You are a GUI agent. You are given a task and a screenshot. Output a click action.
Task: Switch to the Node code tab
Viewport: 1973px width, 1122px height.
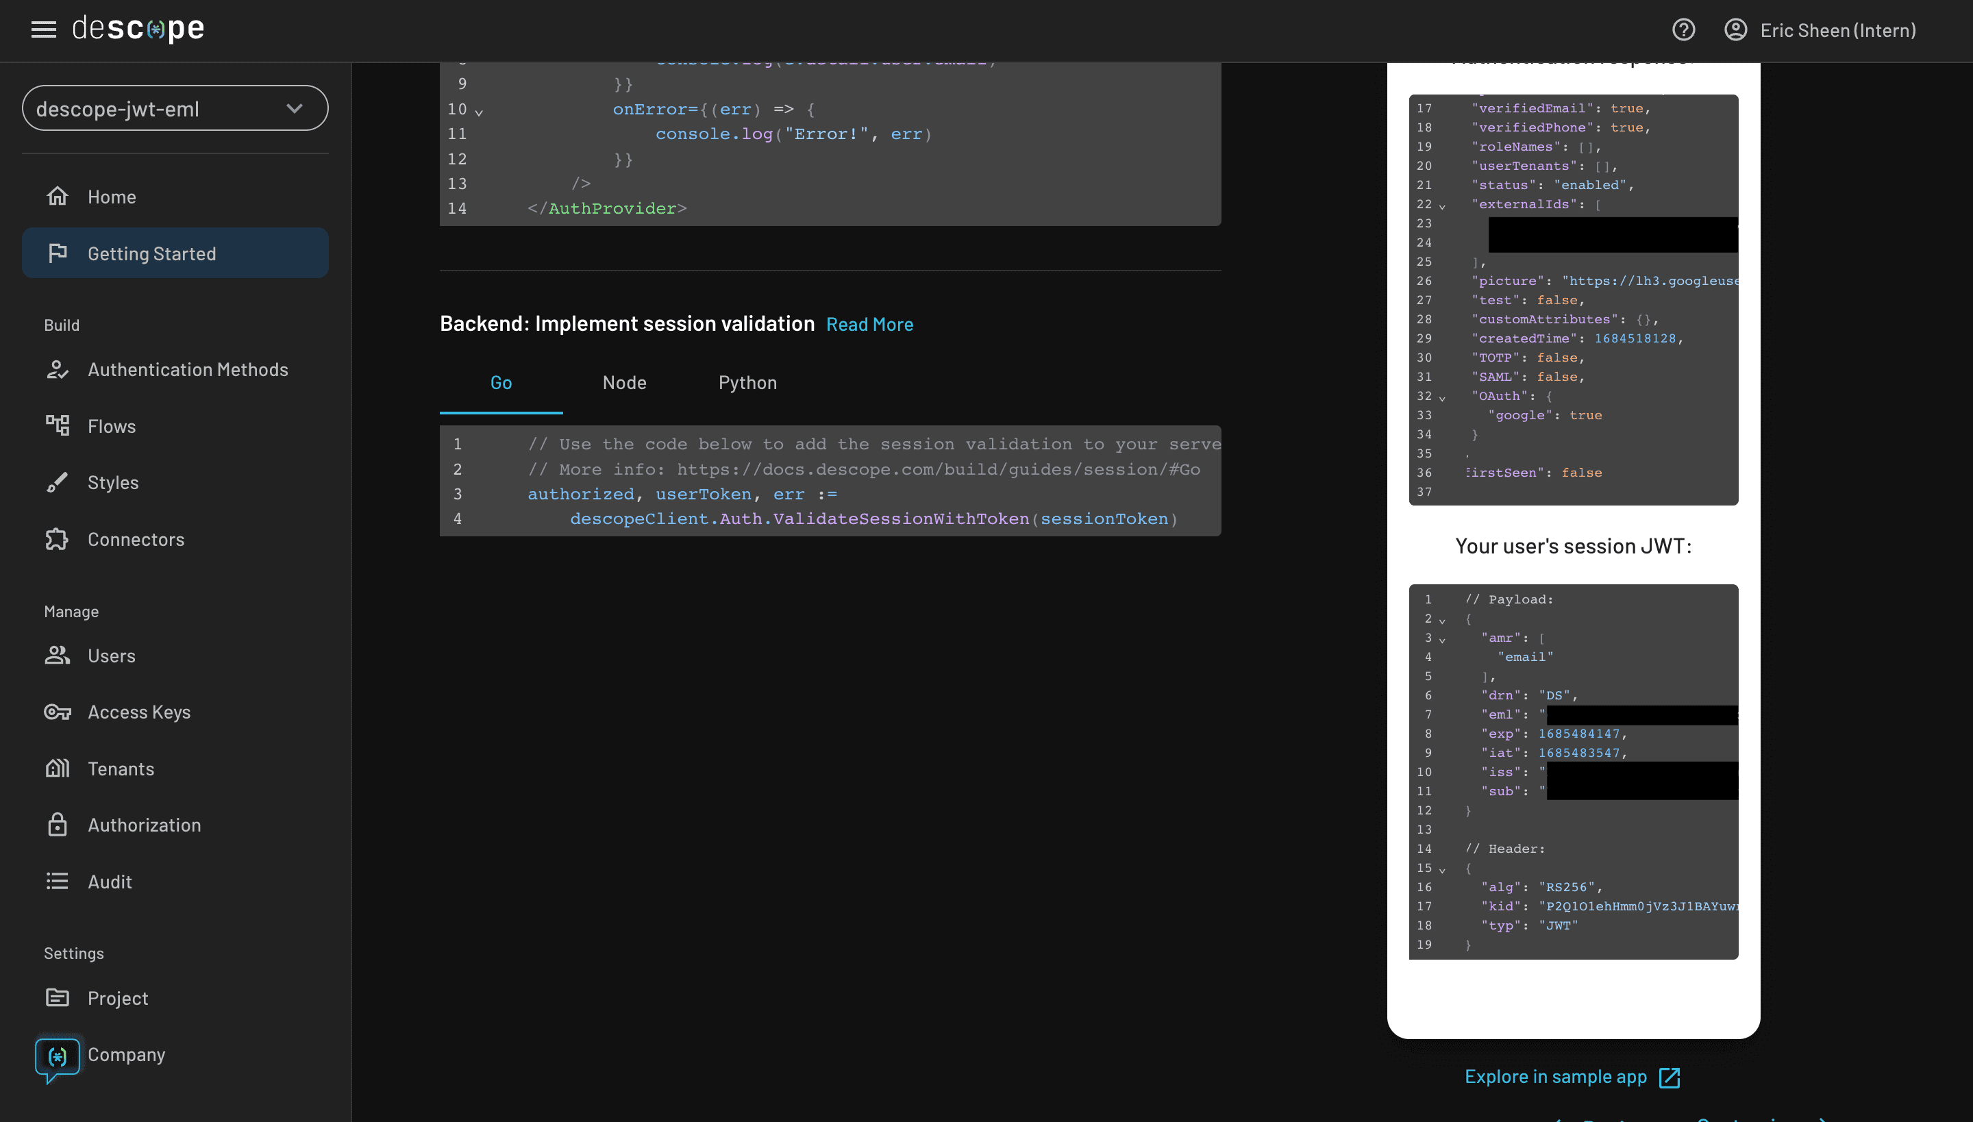click(x=624, y=382)
